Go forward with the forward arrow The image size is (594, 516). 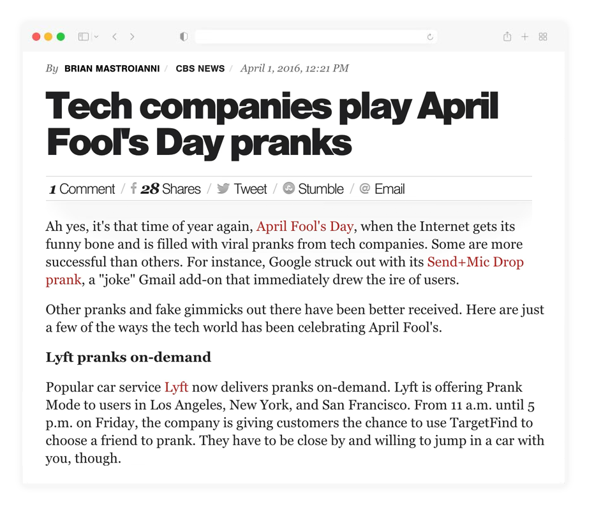click(132, 36)
